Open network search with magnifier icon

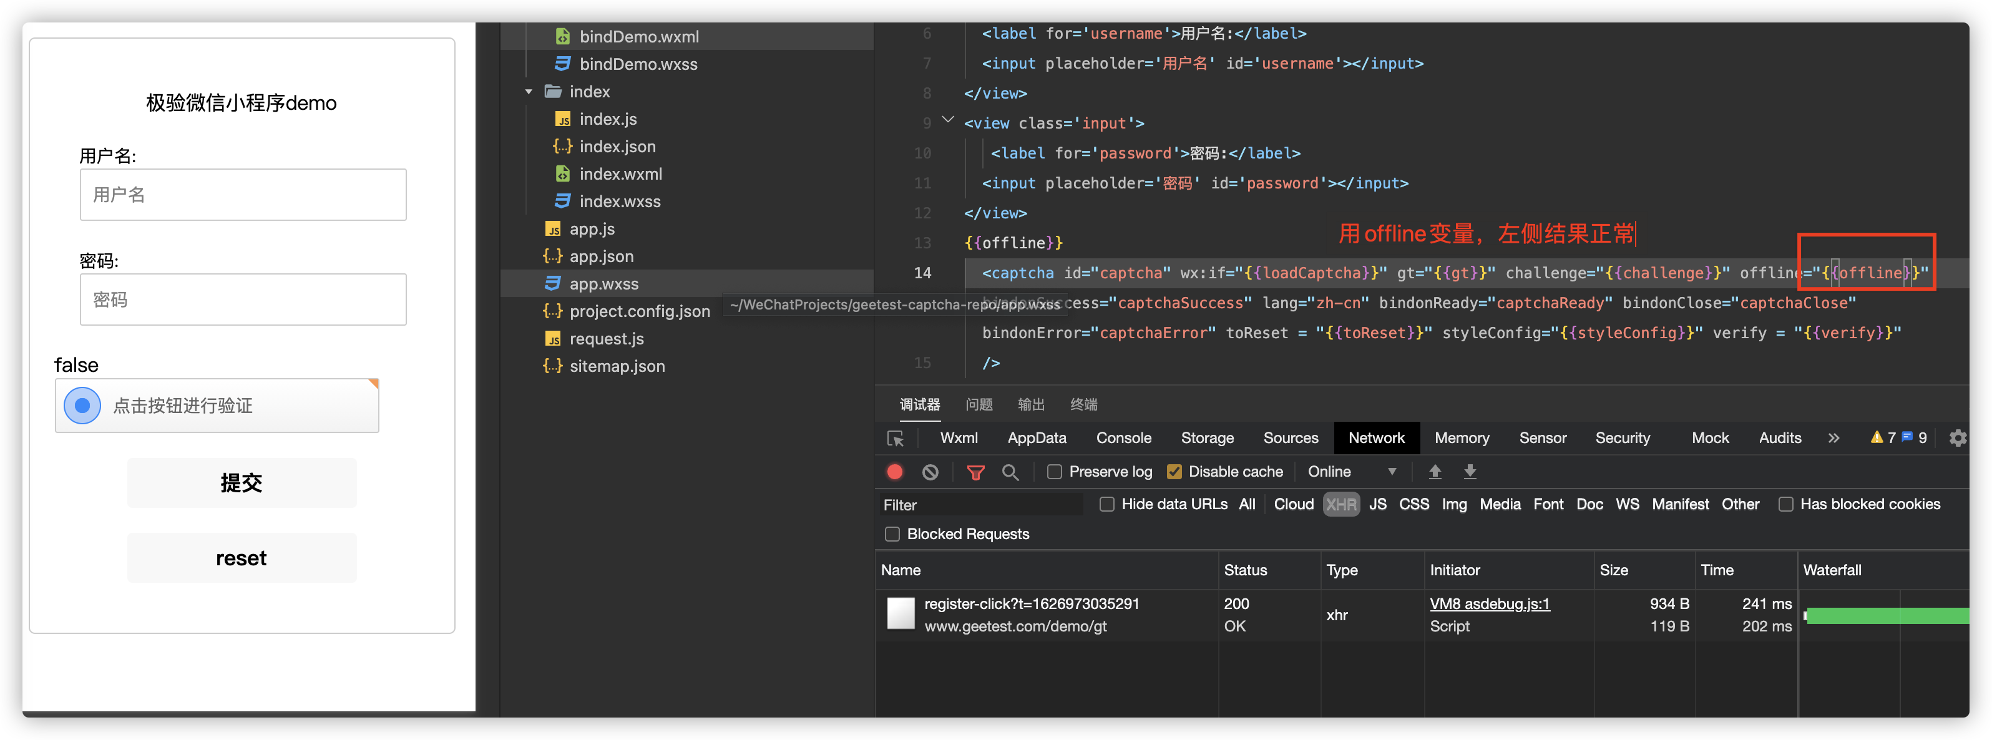1010,472
